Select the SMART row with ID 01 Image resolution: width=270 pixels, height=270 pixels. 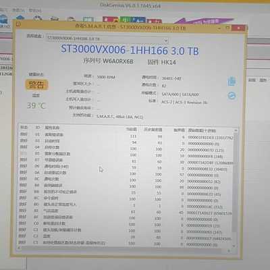pyautogui.click(x=126, y=136)
